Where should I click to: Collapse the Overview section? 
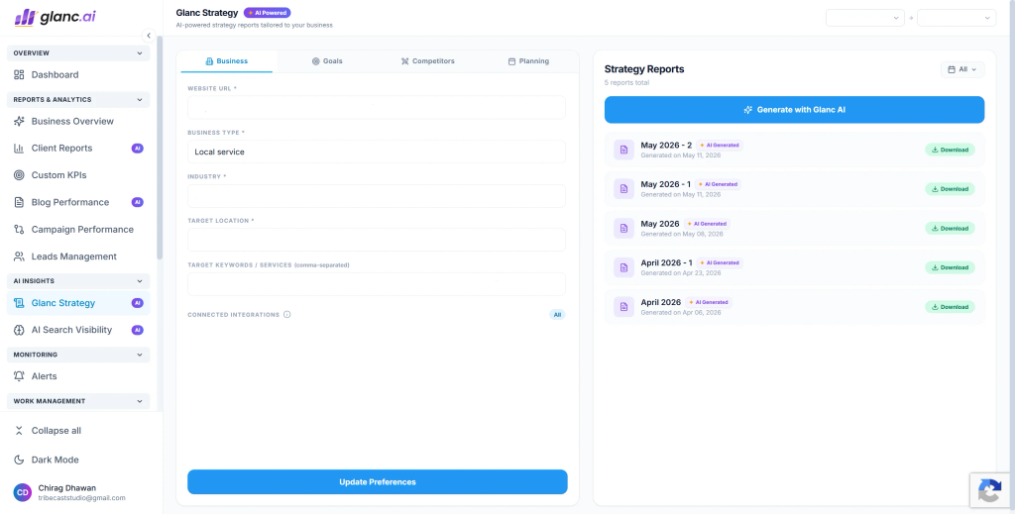(78, 53)
